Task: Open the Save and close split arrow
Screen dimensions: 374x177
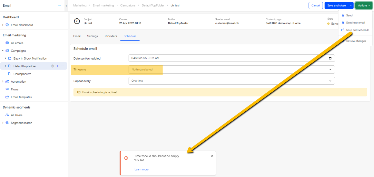Action: coord(351,5)
